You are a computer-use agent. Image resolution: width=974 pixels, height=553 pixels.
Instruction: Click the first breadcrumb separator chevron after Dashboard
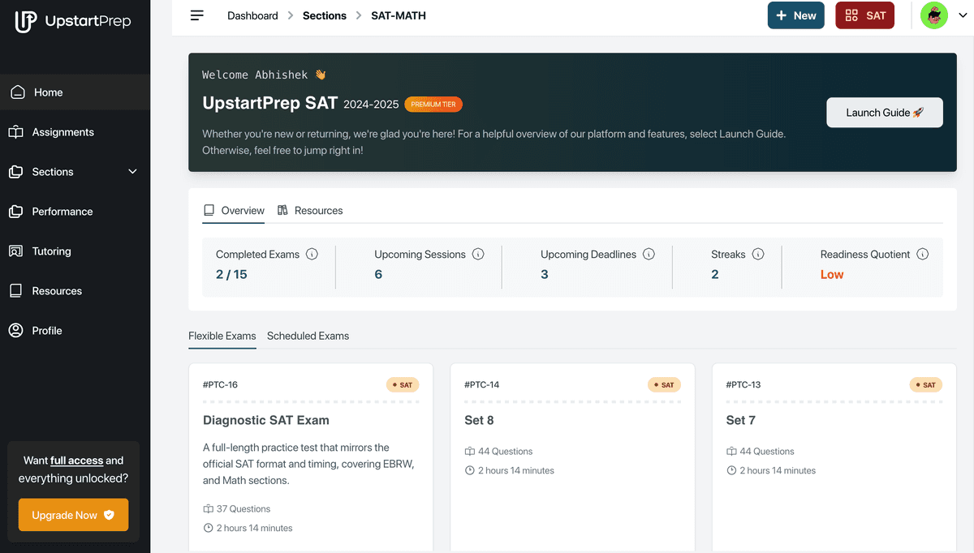291,15
